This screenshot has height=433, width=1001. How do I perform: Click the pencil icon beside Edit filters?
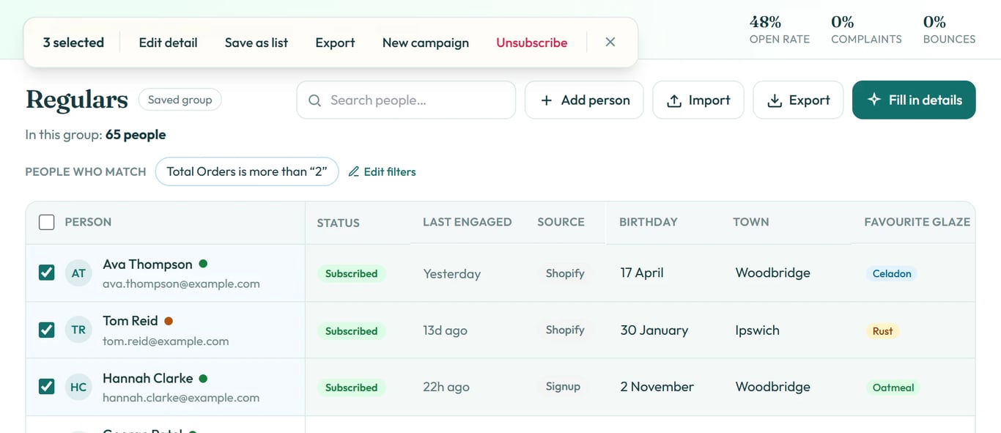coord(354,171)
